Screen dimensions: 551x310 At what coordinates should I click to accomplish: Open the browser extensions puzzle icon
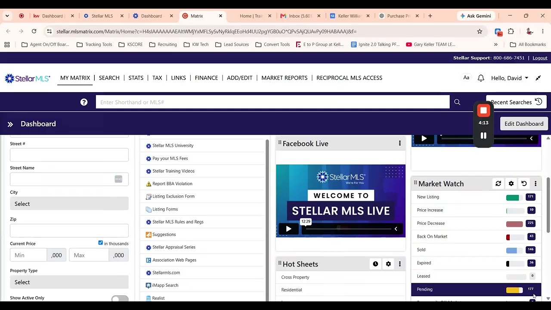[x=511, y=31]
